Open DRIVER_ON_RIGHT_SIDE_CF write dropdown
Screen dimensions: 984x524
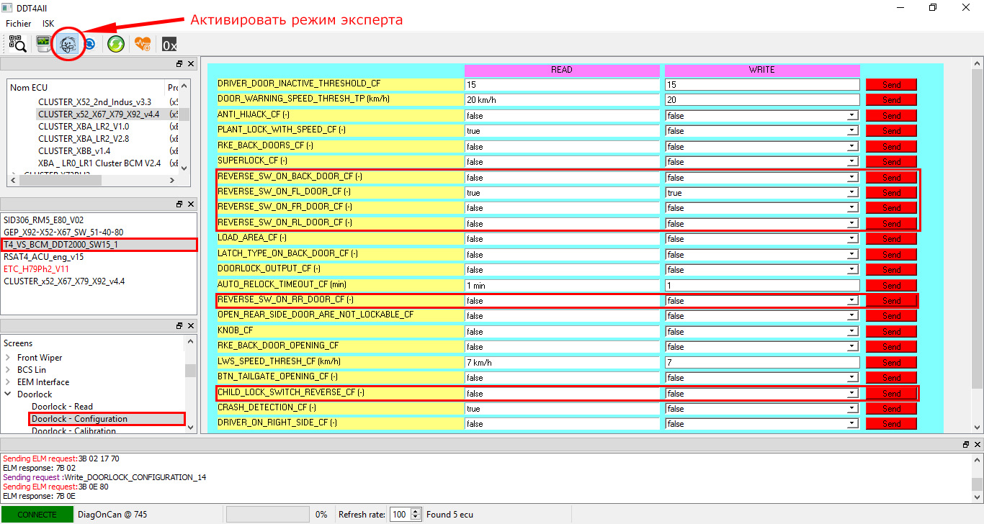click(x=852, y=424)
